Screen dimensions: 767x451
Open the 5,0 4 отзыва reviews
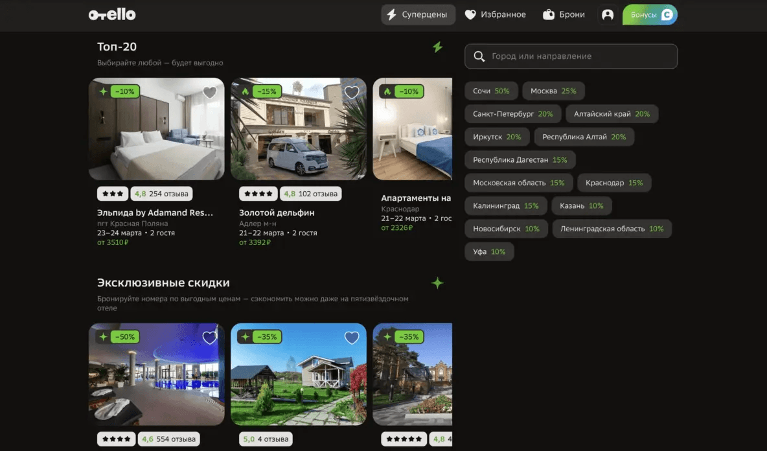[x=266, y=439]
